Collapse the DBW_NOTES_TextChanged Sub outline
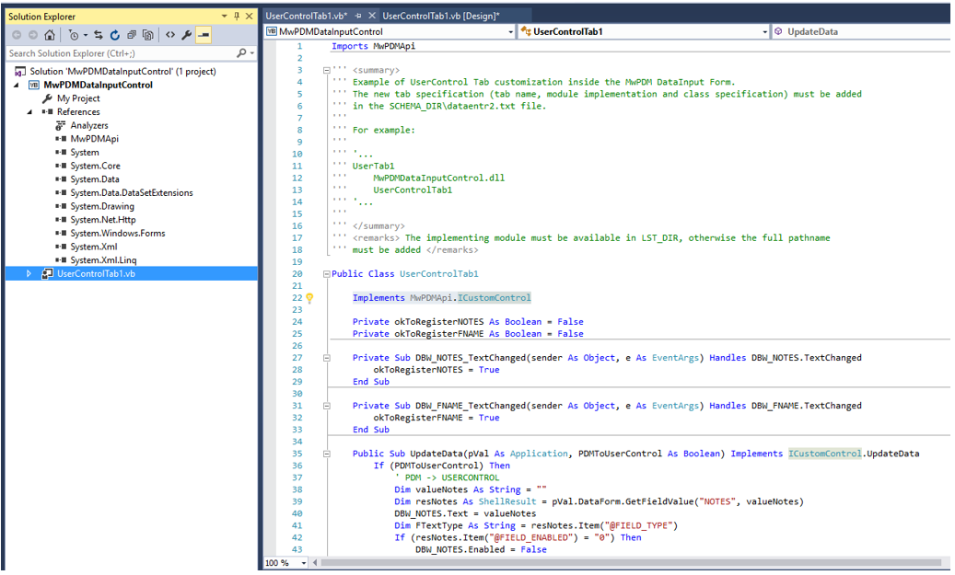 click(326, 358)
